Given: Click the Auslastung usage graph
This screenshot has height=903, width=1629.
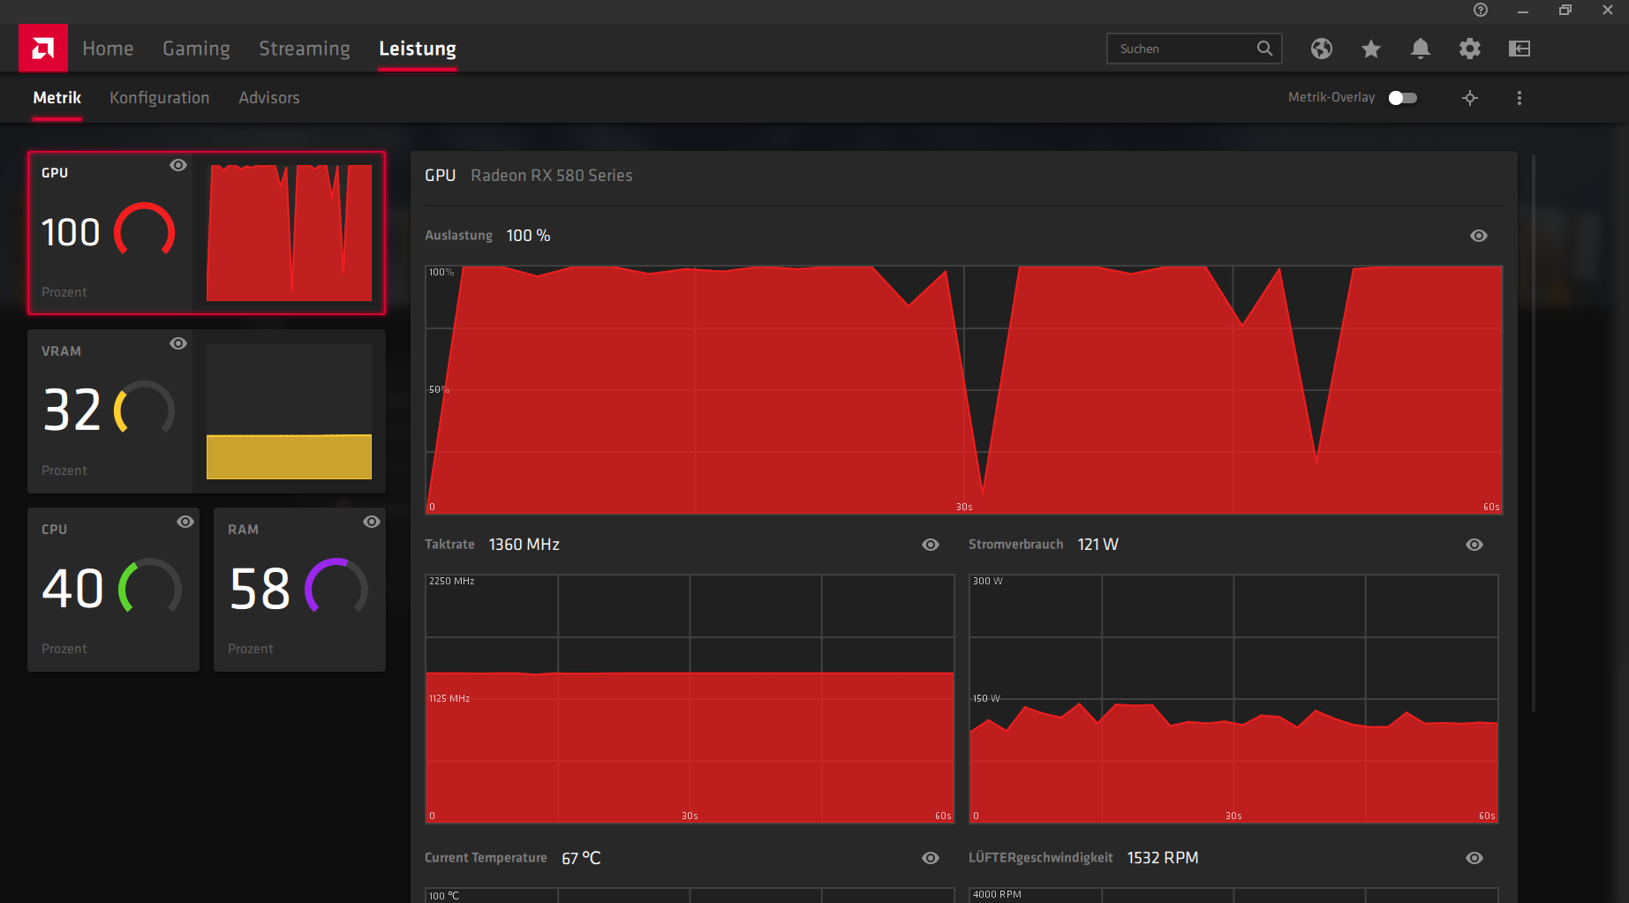Looking at the screenshot, I should point(963,389).
